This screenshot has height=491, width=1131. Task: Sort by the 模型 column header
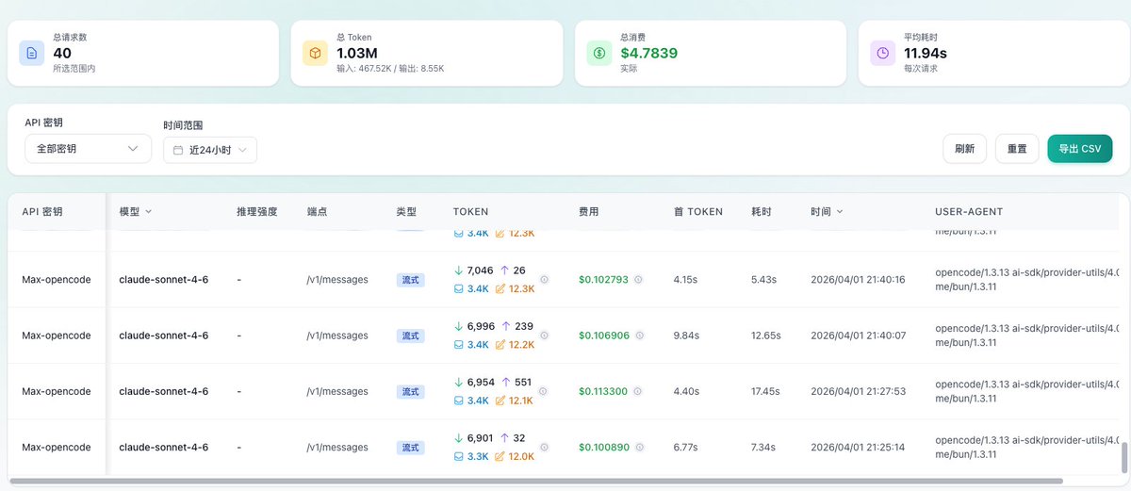click(x=136, y=212)
